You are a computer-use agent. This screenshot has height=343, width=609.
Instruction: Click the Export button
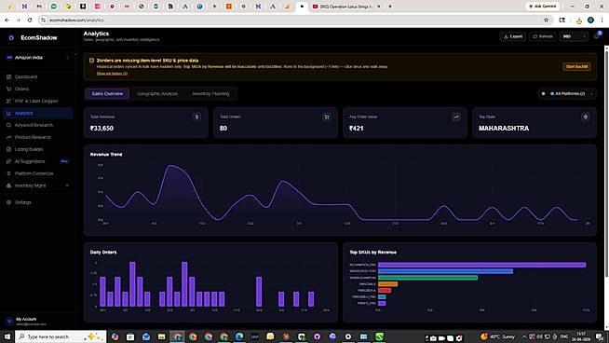(x=513, y=36)
